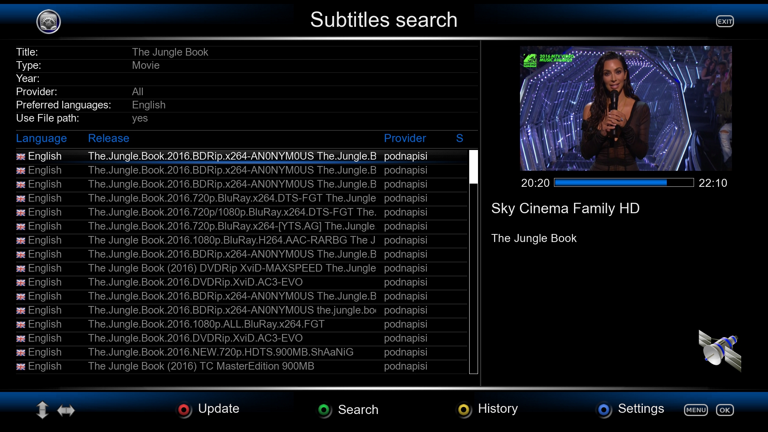
Task: Click the programme progress bar
Action: 624,183
